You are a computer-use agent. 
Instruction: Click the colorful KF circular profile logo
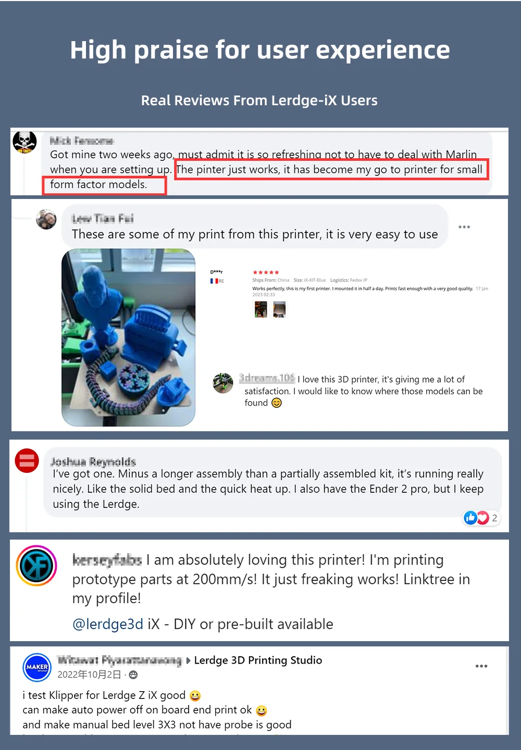[x=36, y=566]
